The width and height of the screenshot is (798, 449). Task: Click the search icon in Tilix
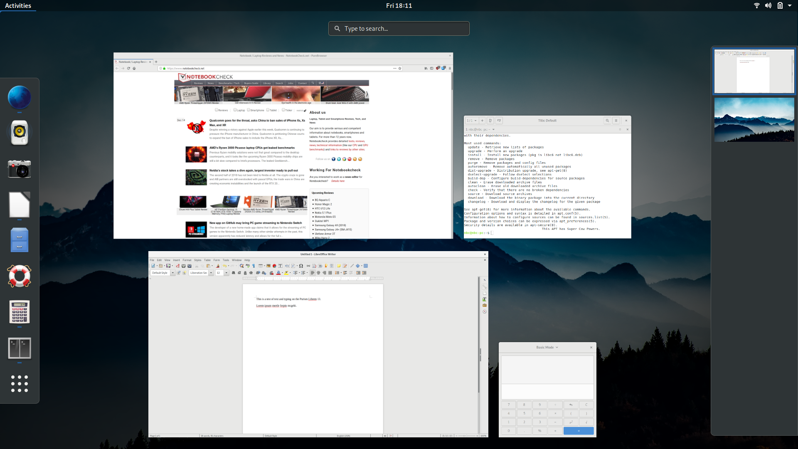coord(607,121)
